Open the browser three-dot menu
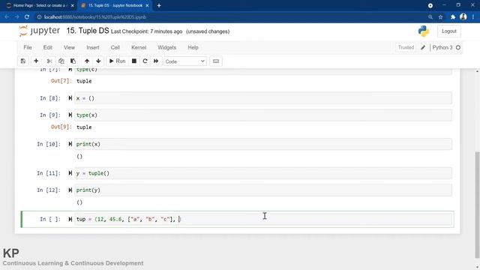This screenshot has width=480, height=270. (473, 17)
